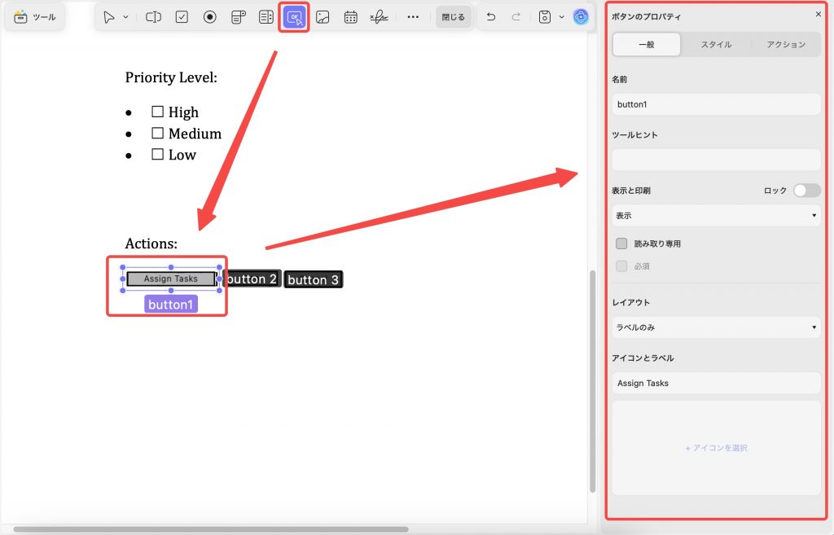
Task: Click the save icon
Action: [x=545, y=17]
